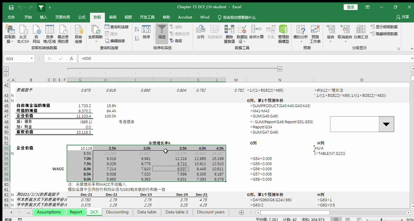Select outline level 2 button
The height and width of the screenshot is (221, 414).
(x=6, y=74)
